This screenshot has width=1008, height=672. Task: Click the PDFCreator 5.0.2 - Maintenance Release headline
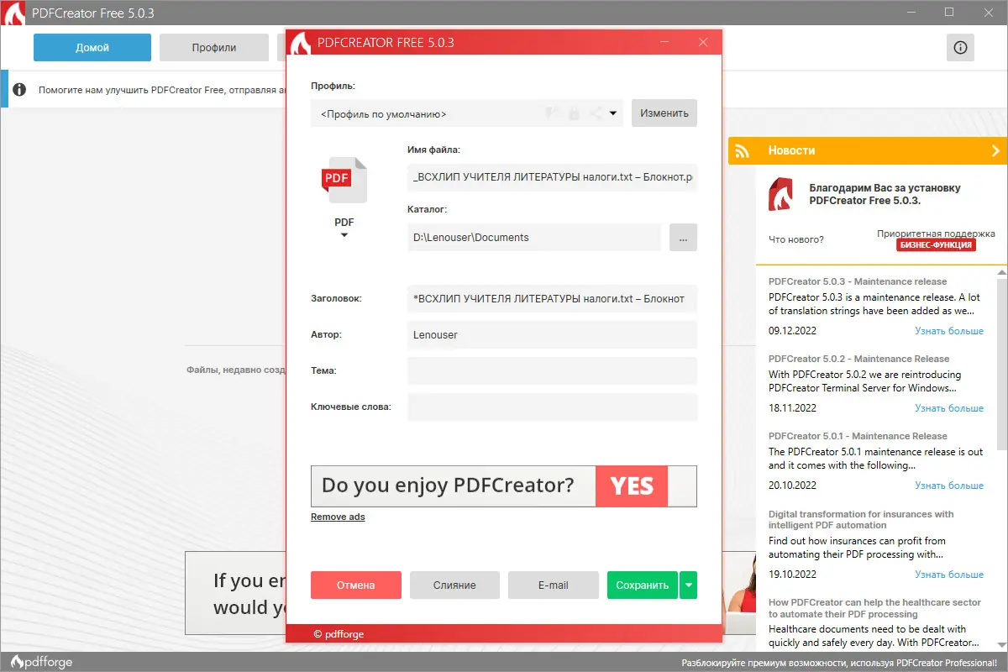point(858,359)
